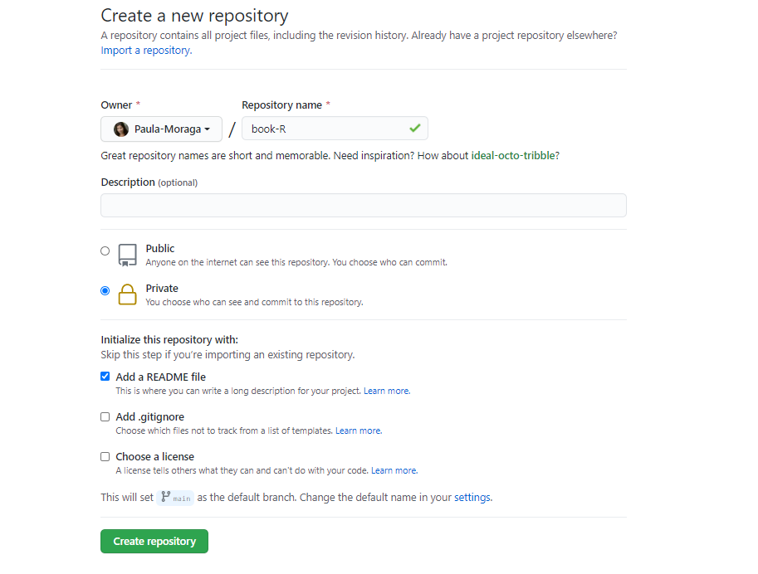Open the Owner dropdown
This screenshot has height=574, width=758.
161,129
